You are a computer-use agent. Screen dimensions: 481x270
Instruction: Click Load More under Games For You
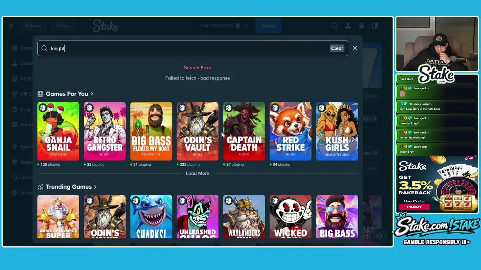(198, 173)
